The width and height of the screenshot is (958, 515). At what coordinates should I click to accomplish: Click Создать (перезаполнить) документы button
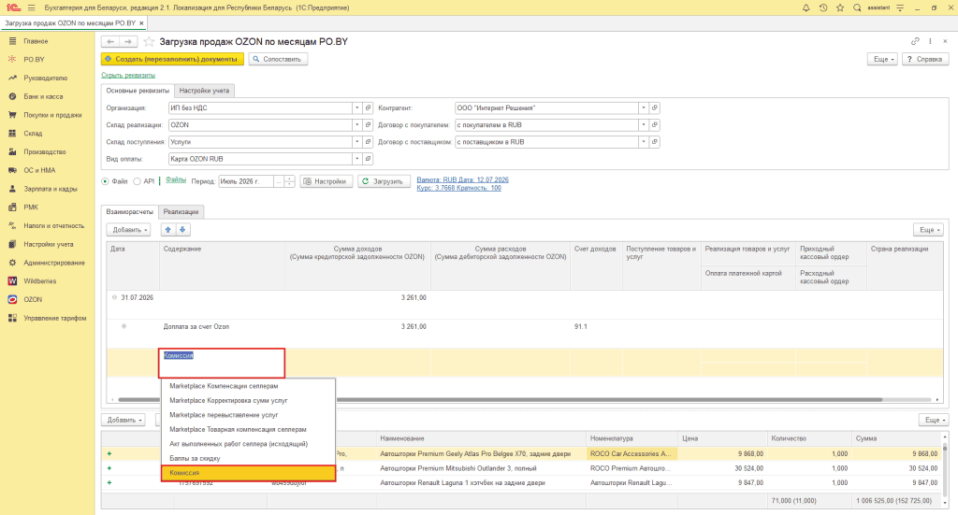[172, 59]
